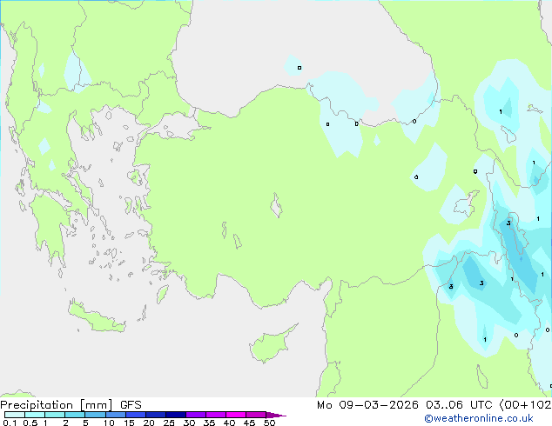This screenshot has height=426, width=552.
Task: Click the 'Mo 09-03-2026 03..06 UTC' timestamp
Action: point(405,405)
